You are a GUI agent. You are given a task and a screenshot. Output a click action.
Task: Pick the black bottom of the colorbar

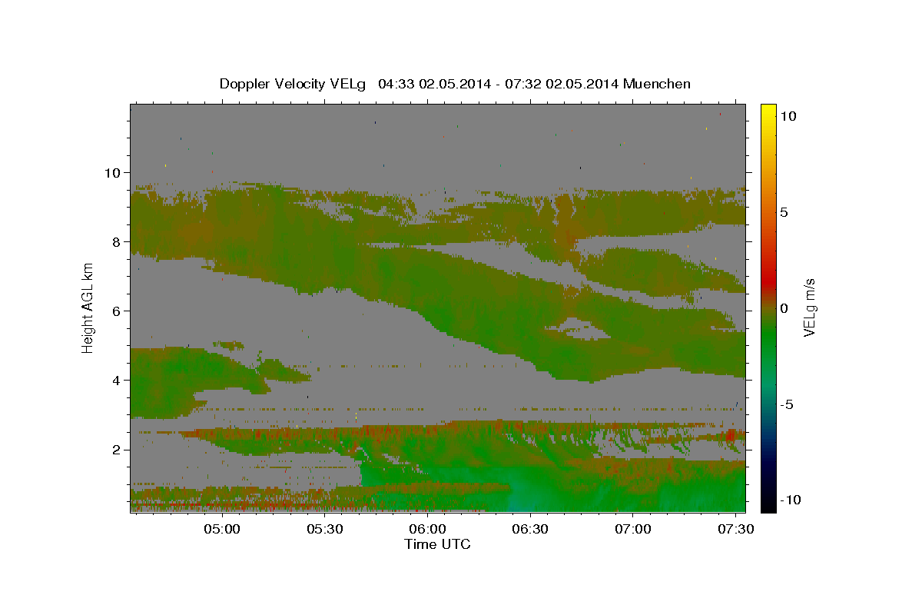768,504
